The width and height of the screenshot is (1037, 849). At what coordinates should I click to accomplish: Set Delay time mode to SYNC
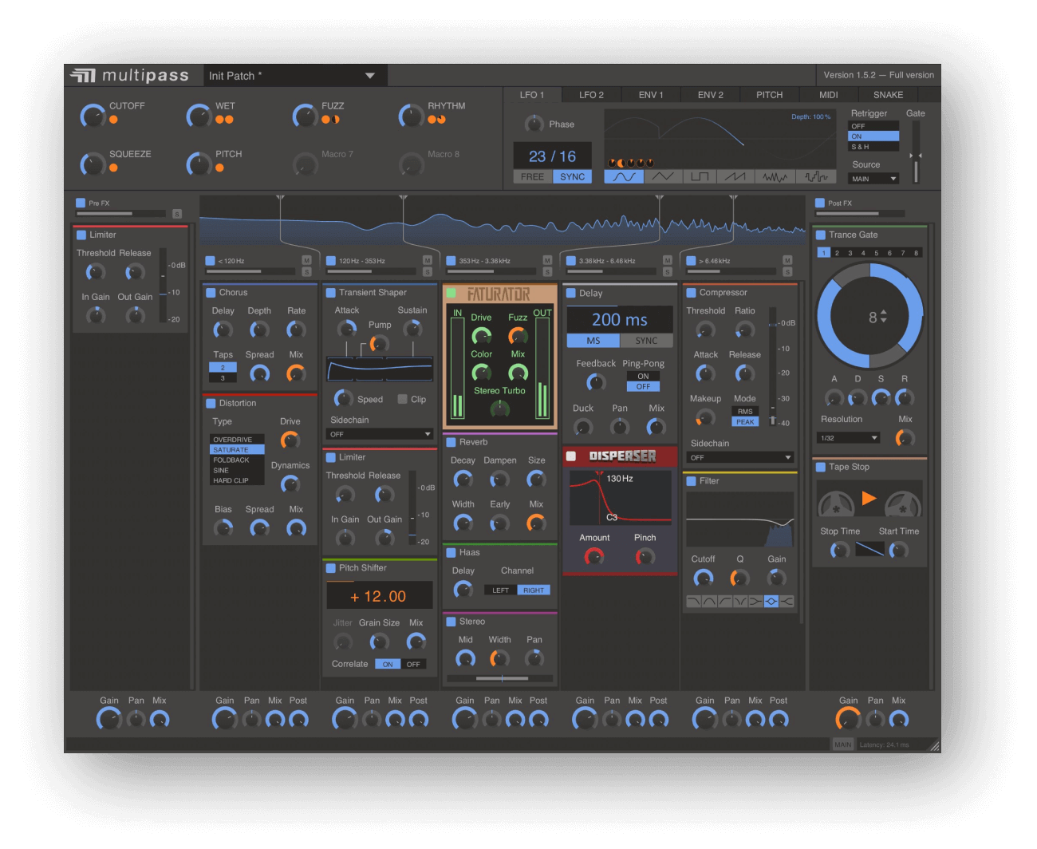tap(646, 341)
